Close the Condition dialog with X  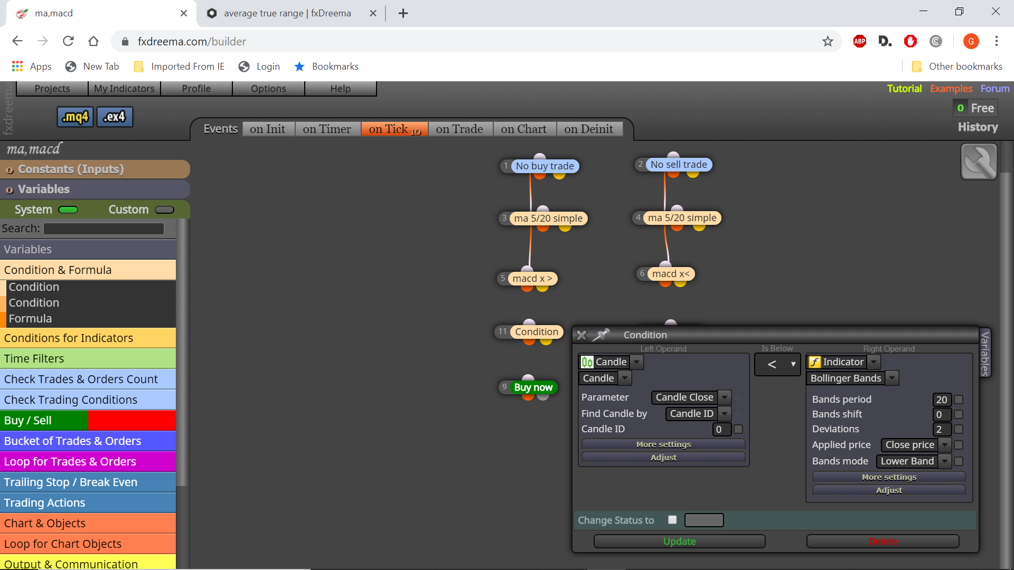pyautogui.click(x=581, y=335)
